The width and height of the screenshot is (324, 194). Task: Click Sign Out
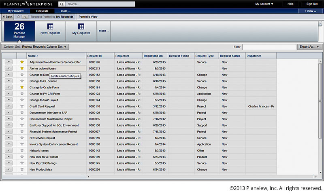coord(312,4)
